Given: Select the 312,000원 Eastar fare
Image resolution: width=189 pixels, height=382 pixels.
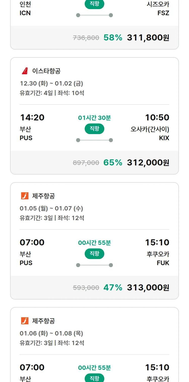Looking at the screenshot, I should 148,163.
